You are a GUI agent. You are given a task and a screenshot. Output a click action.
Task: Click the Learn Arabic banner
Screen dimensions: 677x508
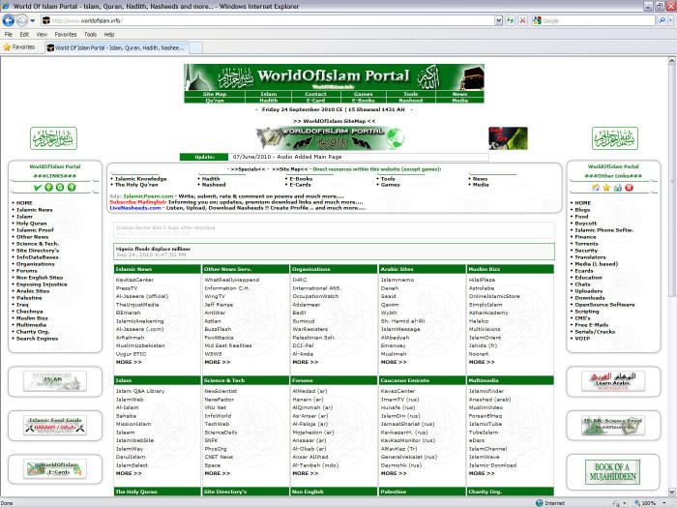point(613,381)
